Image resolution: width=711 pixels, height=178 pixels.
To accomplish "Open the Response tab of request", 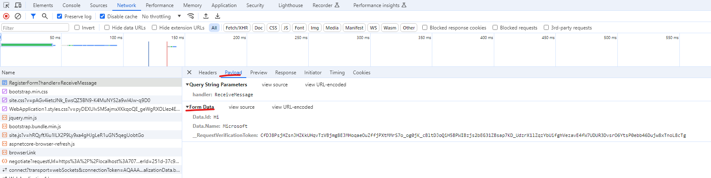I will click(x=286, y=72).
